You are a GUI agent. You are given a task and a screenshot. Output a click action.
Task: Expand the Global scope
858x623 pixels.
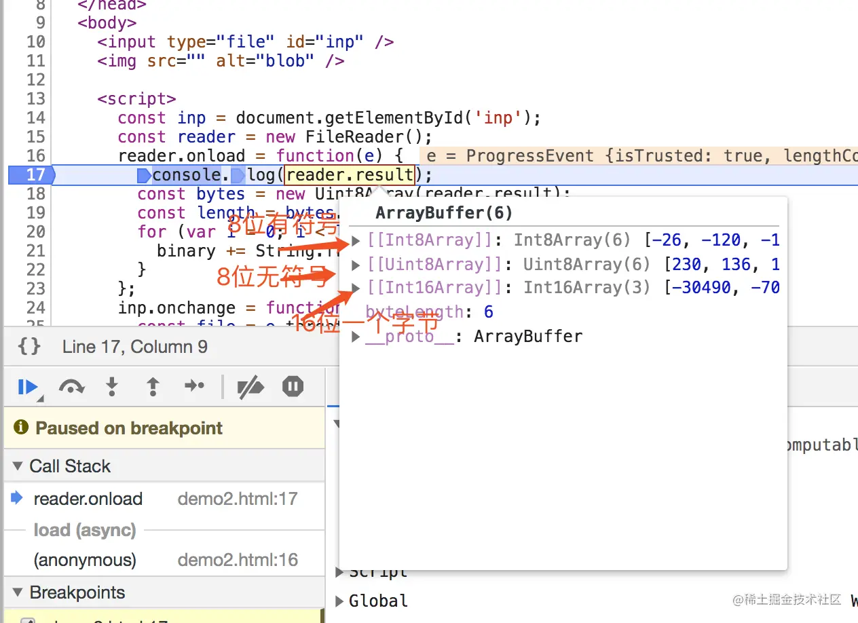[340, 601]
